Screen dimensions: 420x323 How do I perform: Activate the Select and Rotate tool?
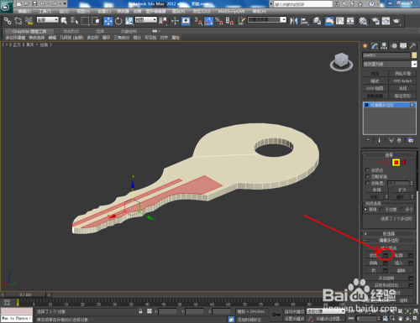click(118, 21)
